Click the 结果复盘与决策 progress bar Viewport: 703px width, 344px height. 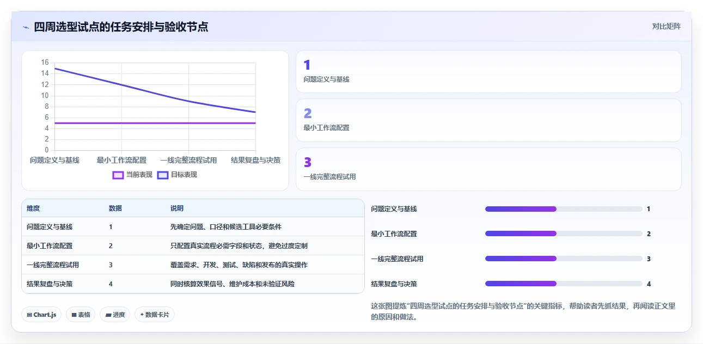pyautogui.click(x=564, y=284)
